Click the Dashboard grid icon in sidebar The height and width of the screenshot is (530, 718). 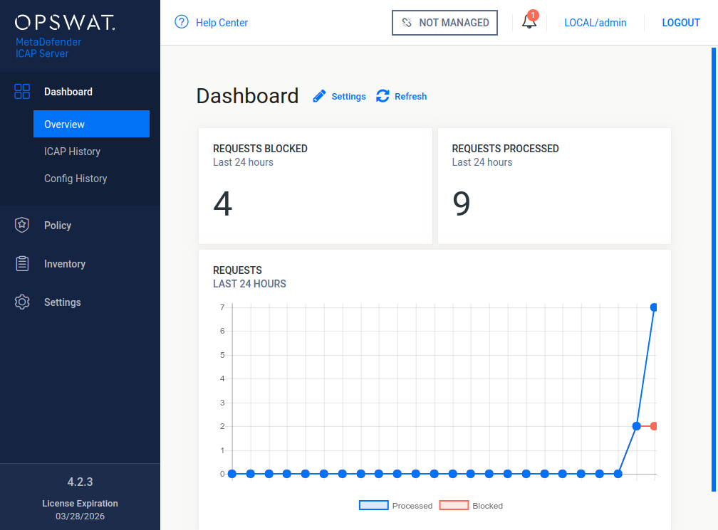[x=22, y=92]
